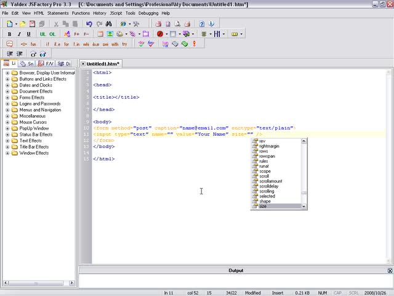
Task: Open the New file dropdown arrow
Action: click(x=15, y=24)
